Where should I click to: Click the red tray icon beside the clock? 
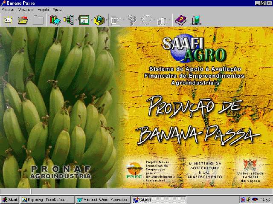click(x=255, y=200)
